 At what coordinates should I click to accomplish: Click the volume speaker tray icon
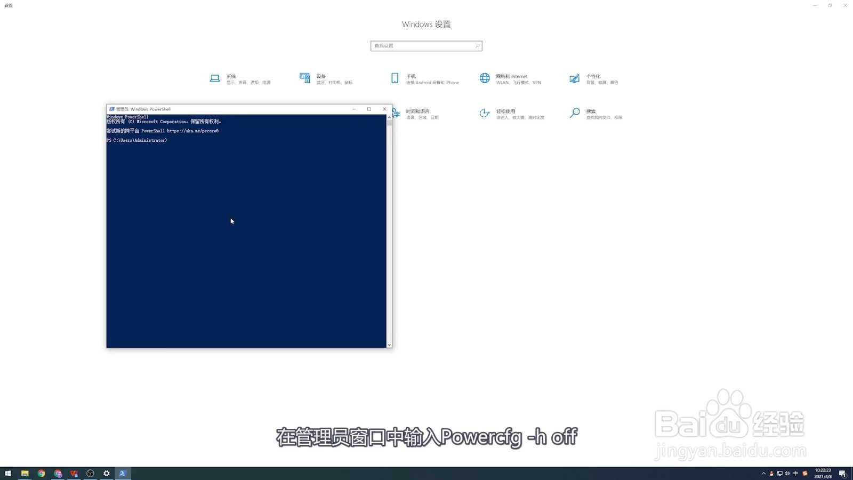(787, 474)
